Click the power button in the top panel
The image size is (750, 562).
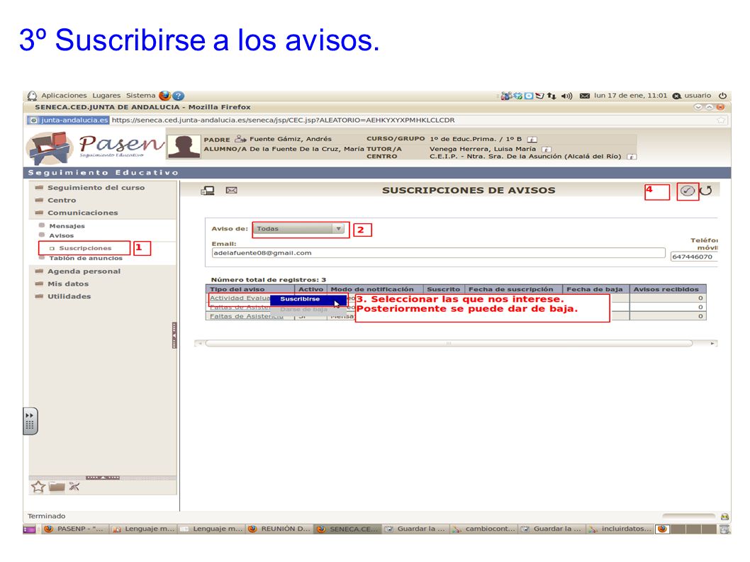pos(723,96)
